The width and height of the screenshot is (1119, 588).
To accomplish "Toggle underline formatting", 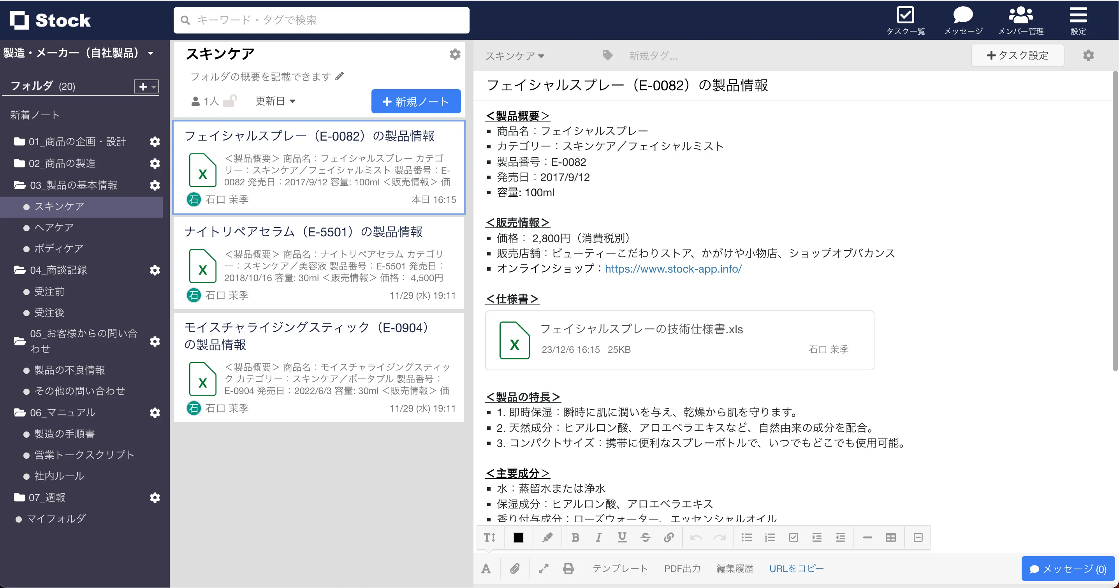I will tap(622, 538).
